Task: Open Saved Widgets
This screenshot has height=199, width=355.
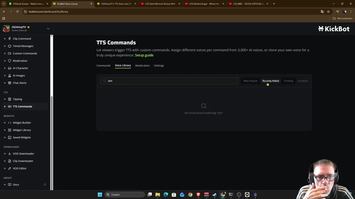Action: (22, 137)
